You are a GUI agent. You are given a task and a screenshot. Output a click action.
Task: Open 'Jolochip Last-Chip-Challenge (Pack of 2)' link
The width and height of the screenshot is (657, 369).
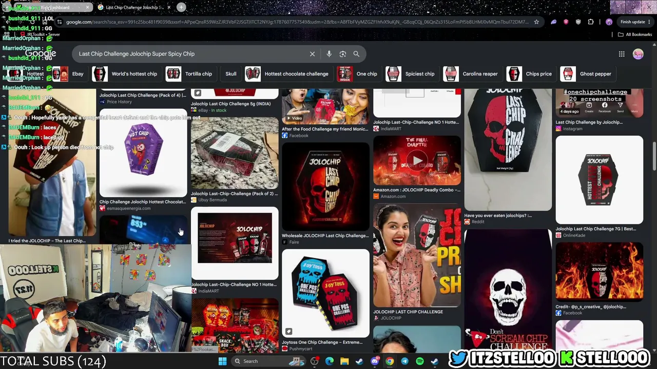click(235, 194)
